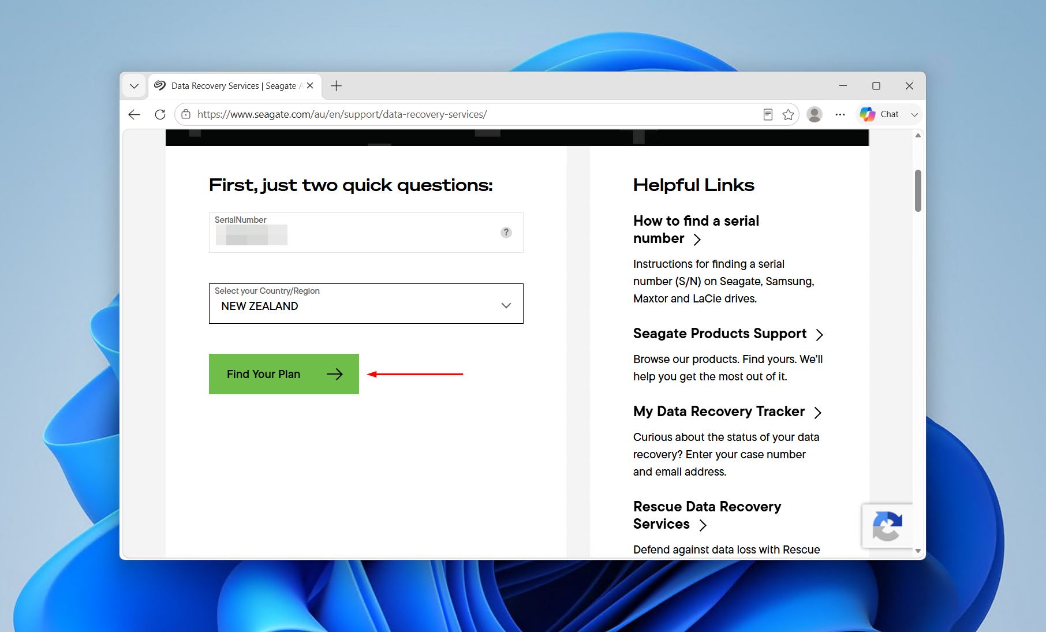Screen dimensions: 1046x632
Task: Open Copilot Chat button
Action: pos(879,114)
